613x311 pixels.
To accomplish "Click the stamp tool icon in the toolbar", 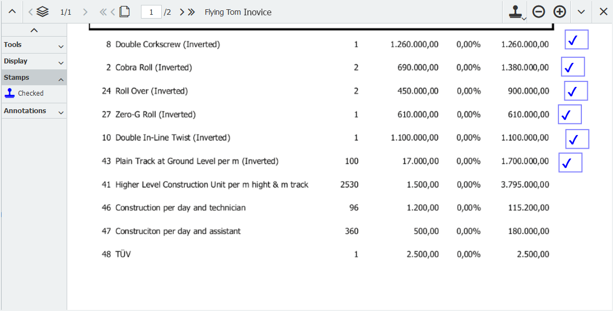I will [516, 11].
